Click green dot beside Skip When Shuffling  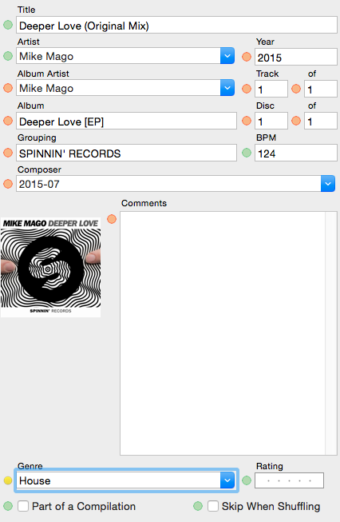(198, 506)
